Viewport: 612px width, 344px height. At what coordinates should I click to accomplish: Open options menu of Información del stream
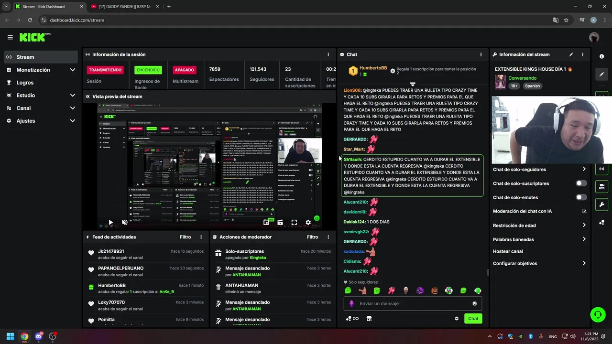(582, 54)
